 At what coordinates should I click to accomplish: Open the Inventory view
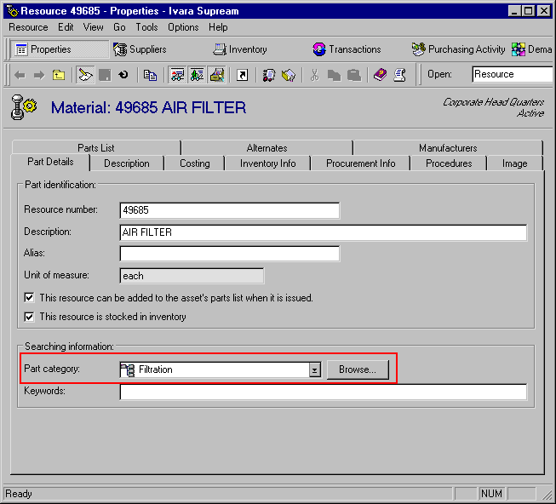pos(240,49)
